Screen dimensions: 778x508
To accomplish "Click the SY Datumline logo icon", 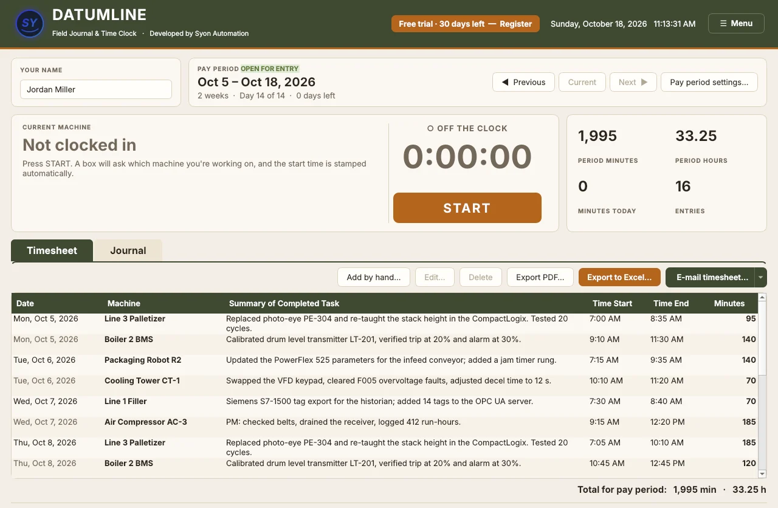I will (x=29, y=24).
